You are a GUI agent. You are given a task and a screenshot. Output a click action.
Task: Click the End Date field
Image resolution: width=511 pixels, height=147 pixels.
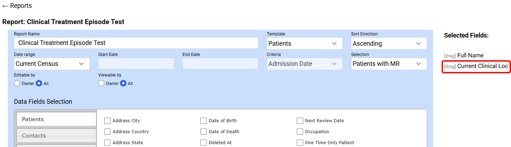[x=220, y=64]
